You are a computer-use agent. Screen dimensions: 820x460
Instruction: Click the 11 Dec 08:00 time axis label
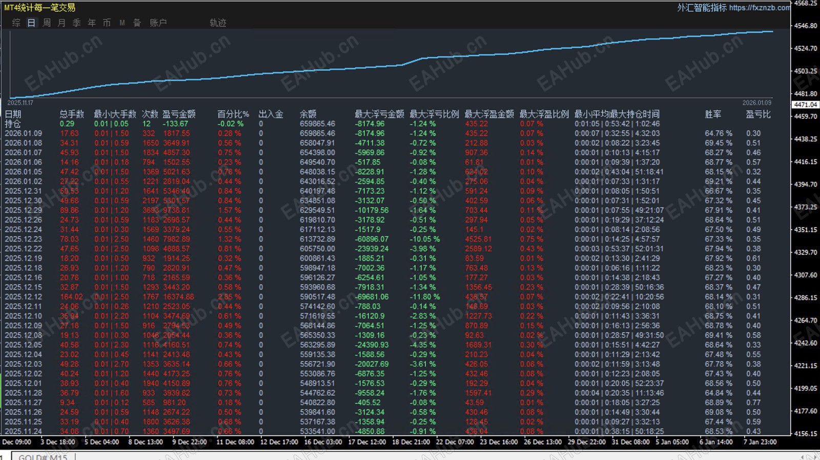tap(235, 442)
